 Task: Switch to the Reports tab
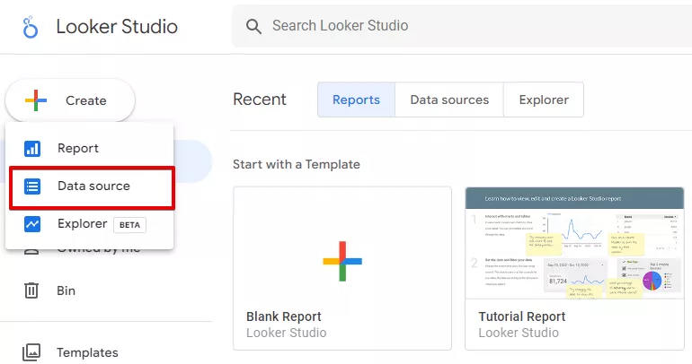(356, 100)
